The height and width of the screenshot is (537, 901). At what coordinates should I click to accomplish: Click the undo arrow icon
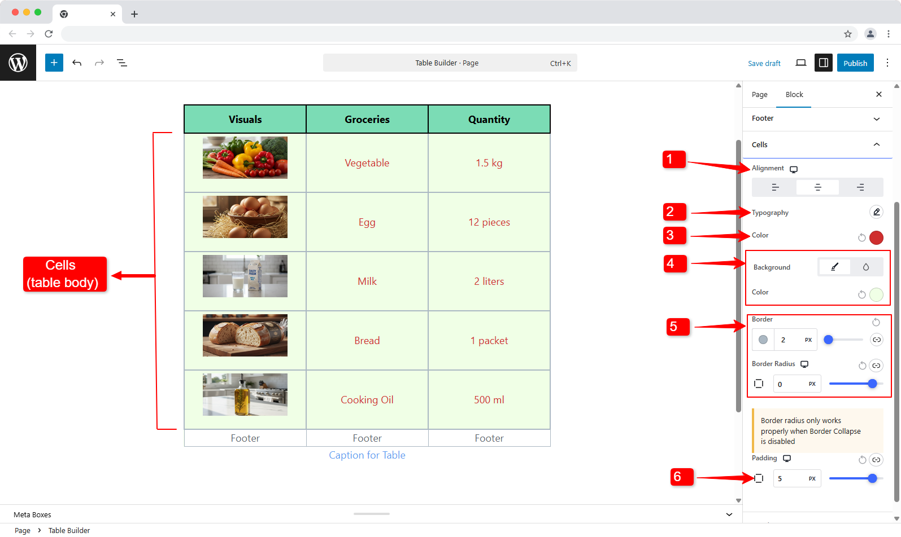[x=77, y=63]
